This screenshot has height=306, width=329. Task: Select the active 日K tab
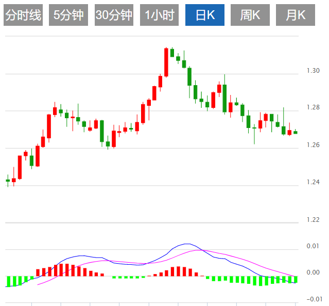(x=205, y=15)
